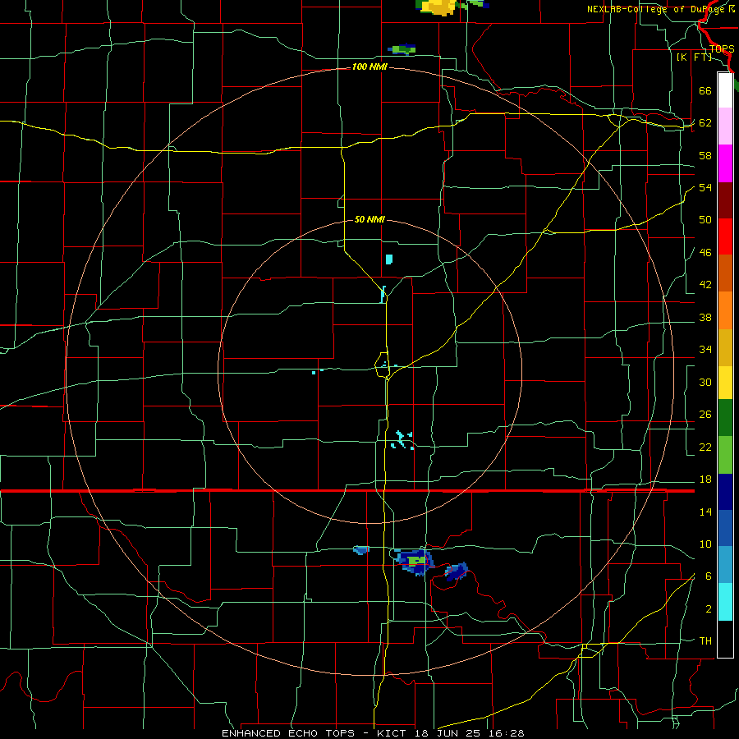
Task: Click the 22 legend value
Action: (x=705, y=447)
